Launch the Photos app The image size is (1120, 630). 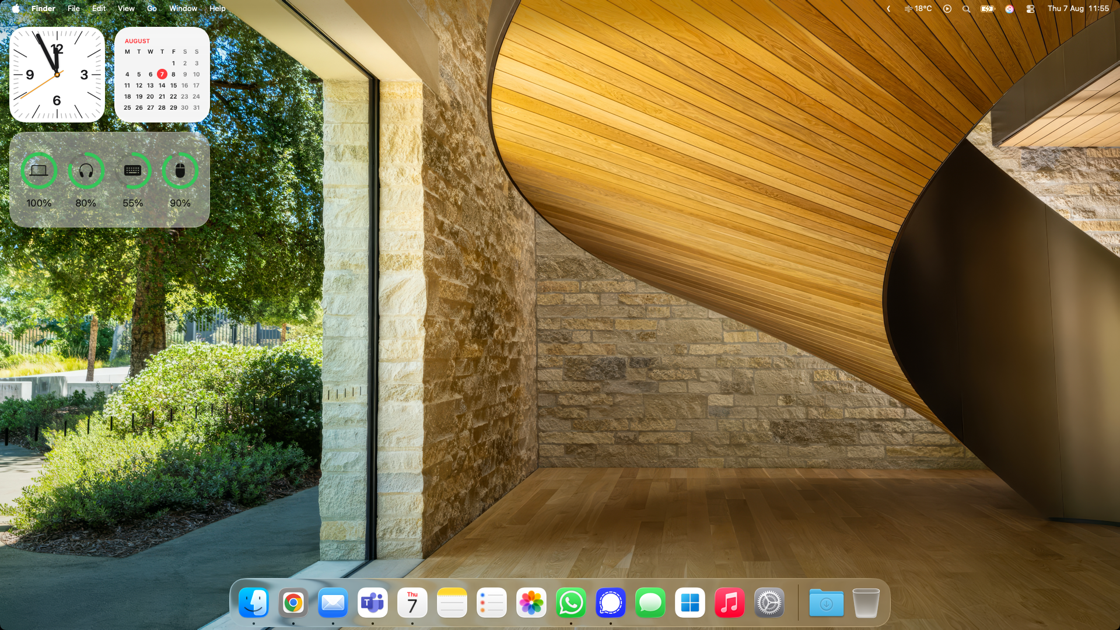click(x=531, y=603)
